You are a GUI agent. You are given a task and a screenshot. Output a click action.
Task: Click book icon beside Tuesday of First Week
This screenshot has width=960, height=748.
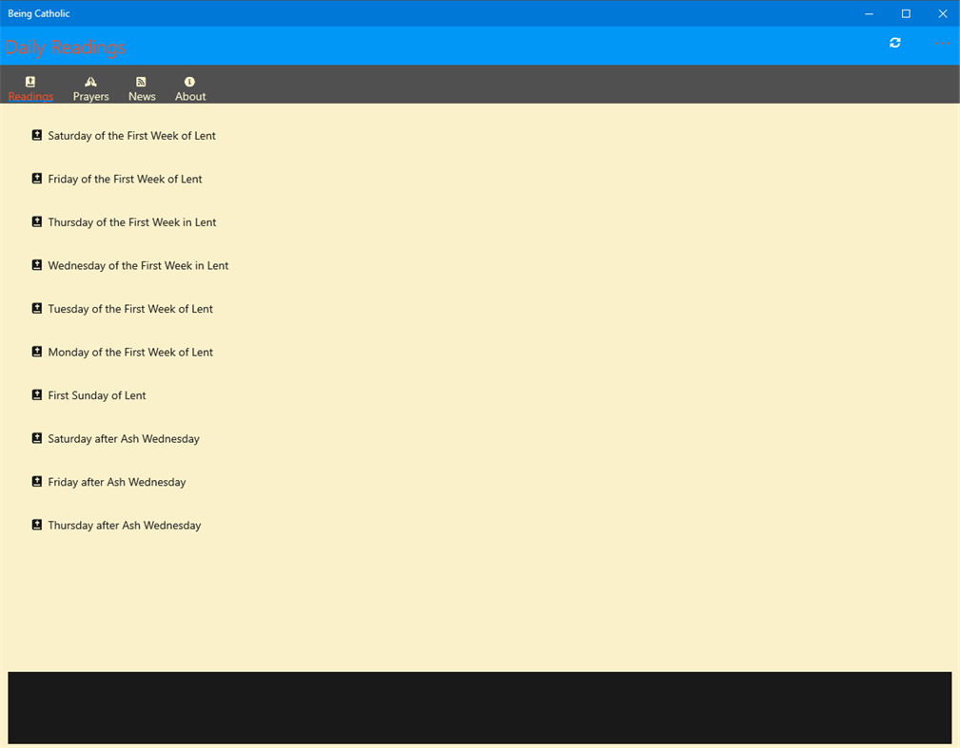coord(36,308)
